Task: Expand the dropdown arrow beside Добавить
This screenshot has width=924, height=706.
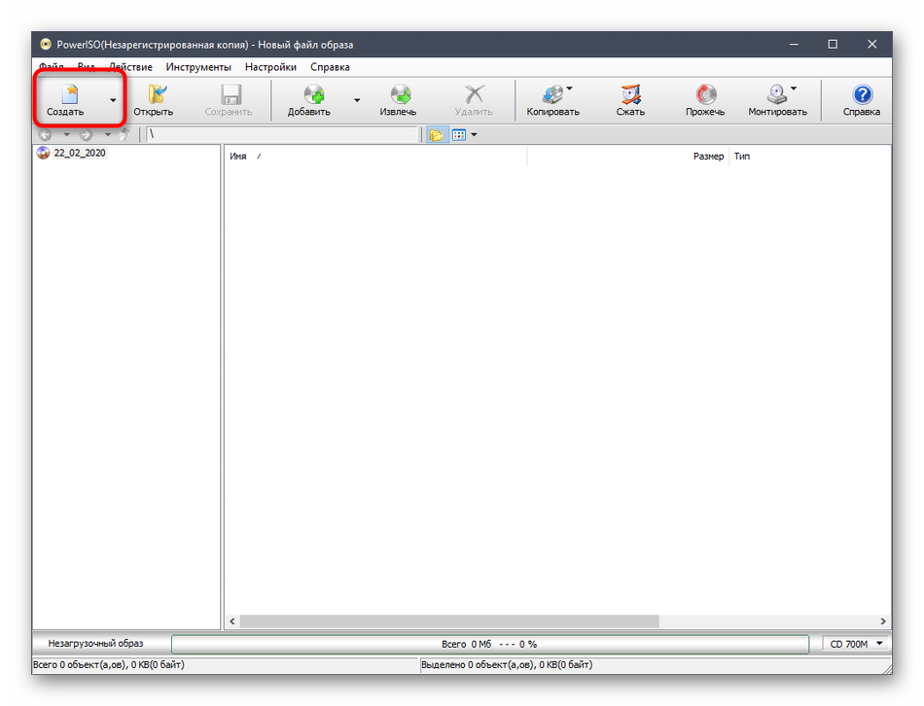Action: coord(357,100)
